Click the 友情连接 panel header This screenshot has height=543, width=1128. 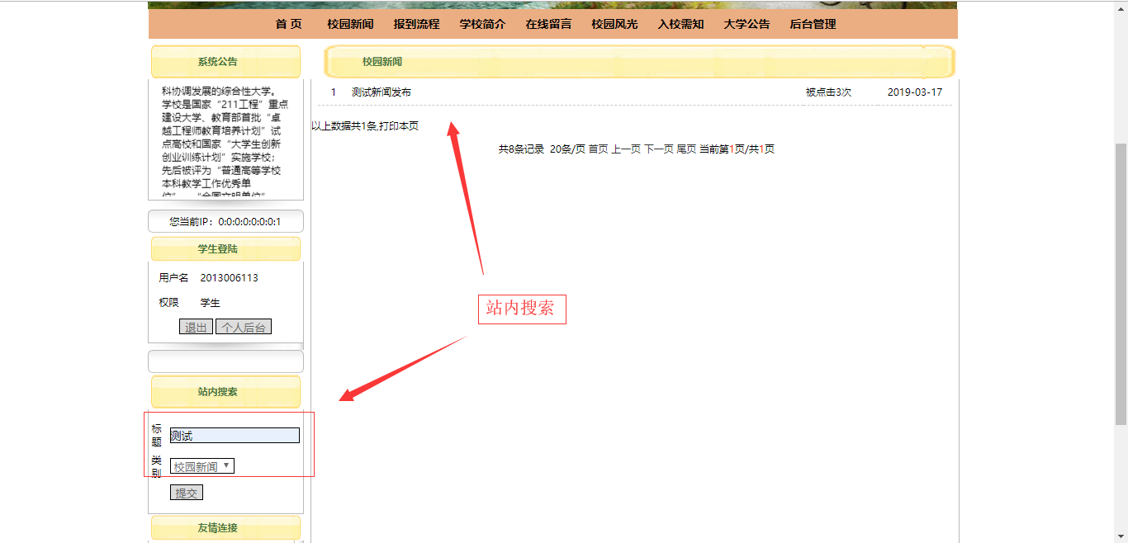tap(225, 527)
